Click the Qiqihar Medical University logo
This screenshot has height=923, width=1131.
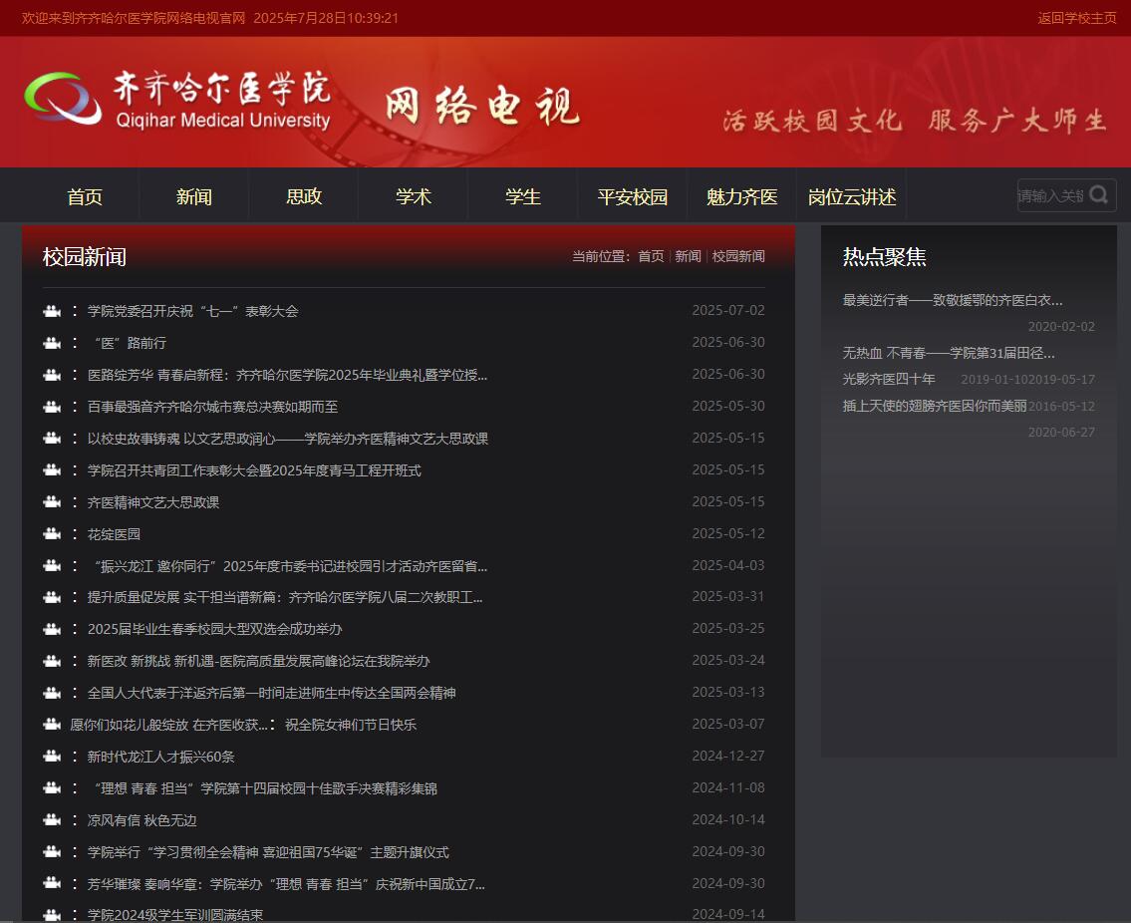[x=179, y=100]
